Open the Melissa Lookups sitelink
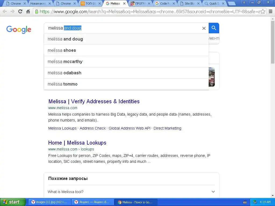This screenshot has height=206, width=275. [x=62, y=128]
